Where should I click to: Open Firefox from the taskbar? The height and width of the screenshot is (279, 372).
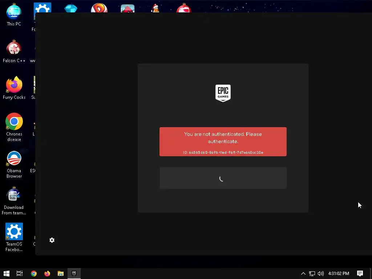pos(47,273)
